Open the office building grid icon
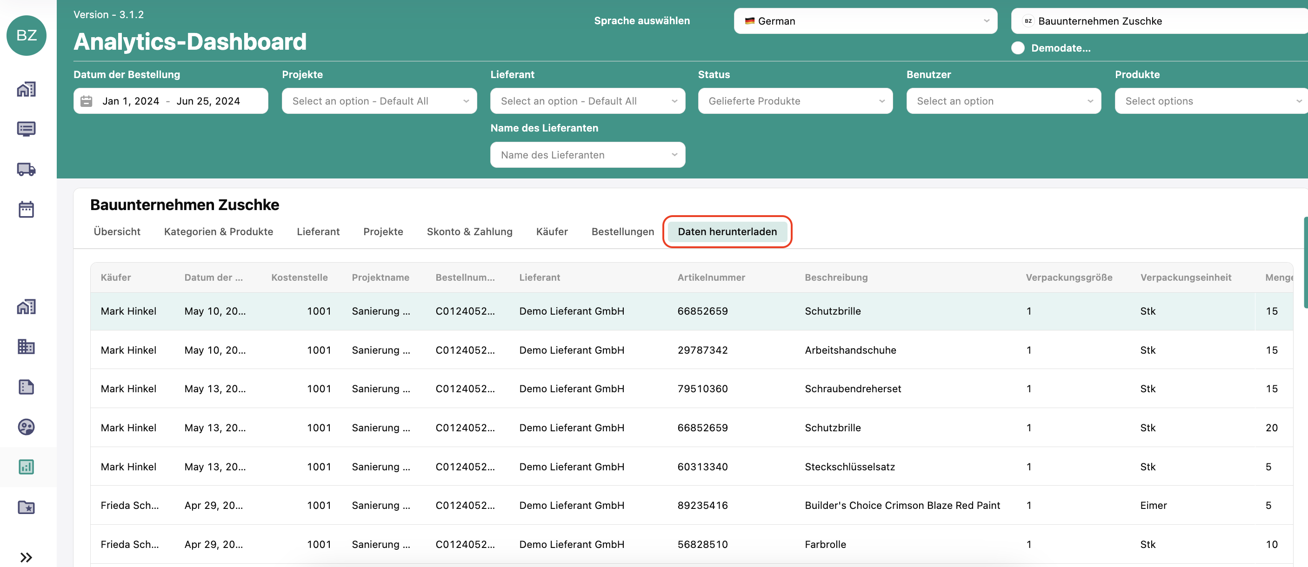This screenshot has height=567, width=1308. pyautogui.click(x=27, y=346)
